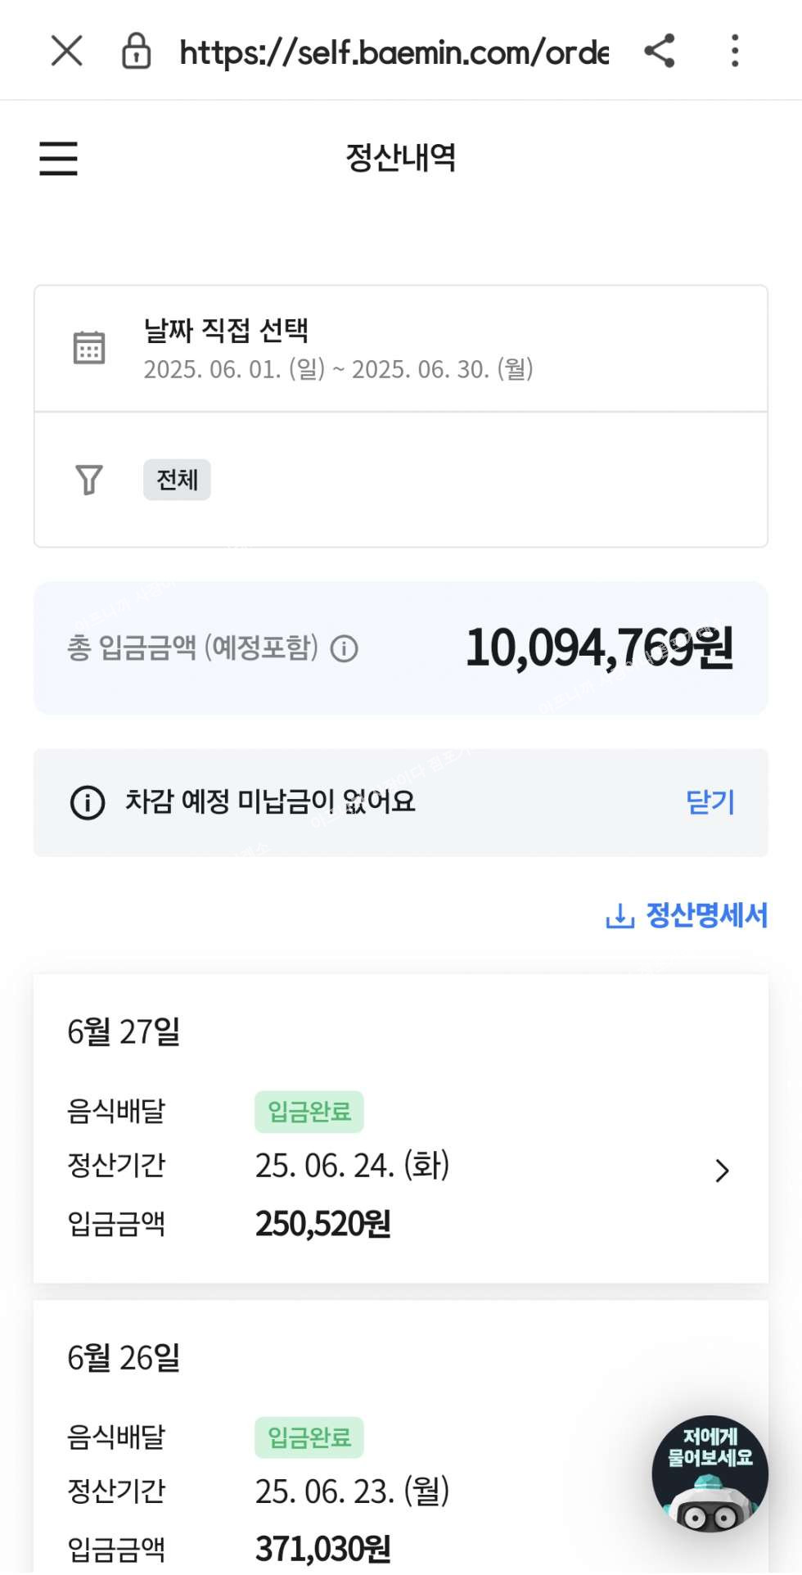
Task: Tap the download icon for 정산명세서
Action: 620,916
